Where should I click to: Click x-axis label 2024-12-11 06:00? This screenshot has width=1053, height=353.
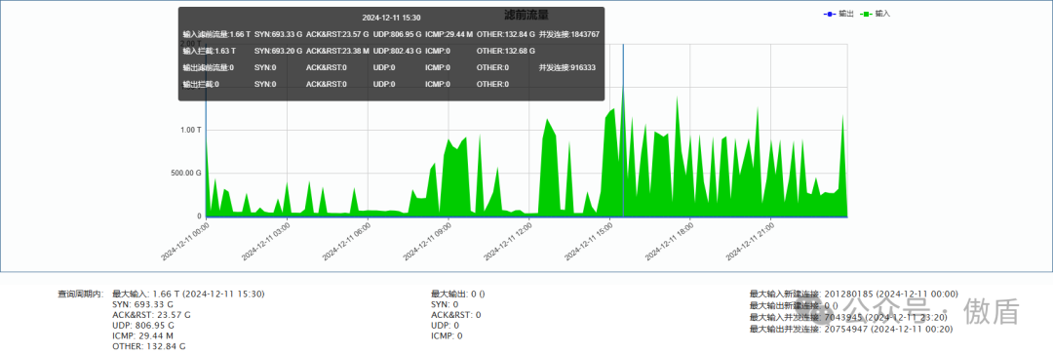pyautogui.click(x=346, y=242)
